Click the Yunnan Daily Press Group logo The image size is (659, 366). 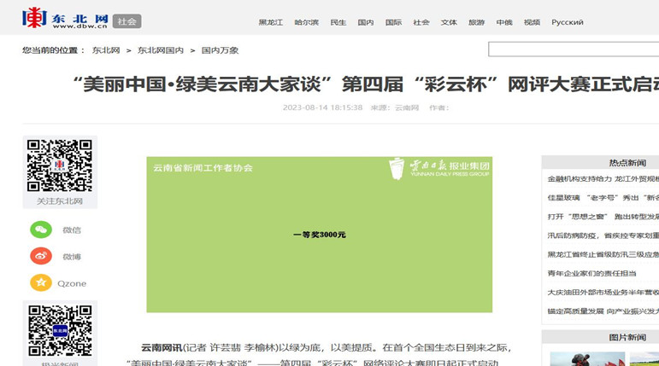439,168
